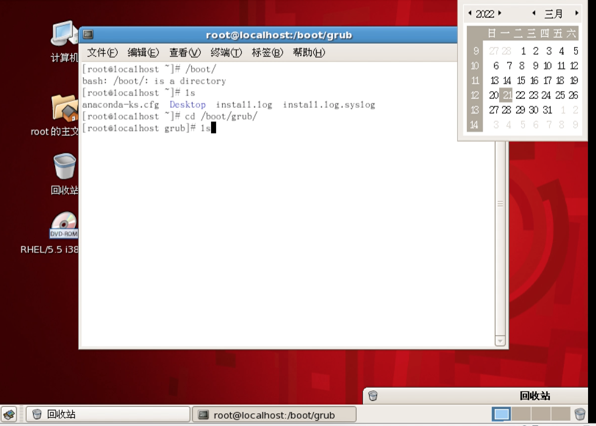596x426 pixels.
Task: Click the 'bash: /boot/: is a directory' line
Action: (154, 81)
